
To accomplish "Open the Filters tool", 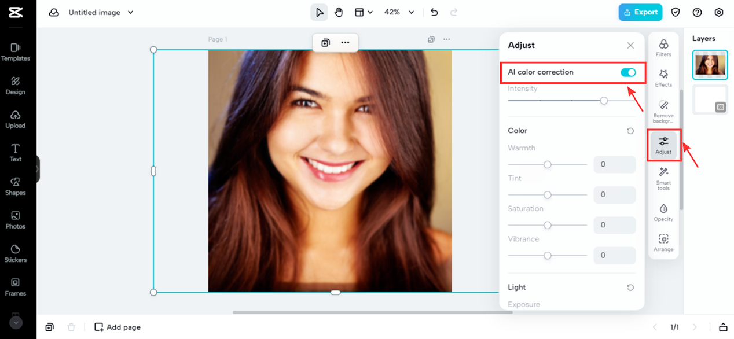I will click(x=663, y=48).
